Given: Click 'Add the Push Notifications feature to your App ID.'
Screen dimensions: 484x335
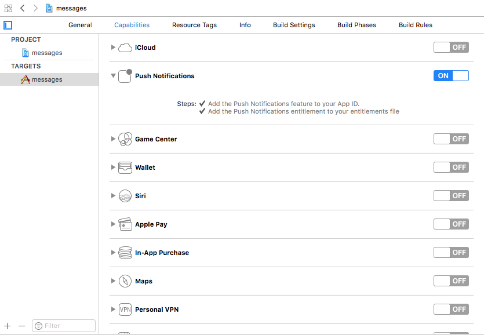Looking at the screenshot, I should pyautogui.click(x=283, y=104).
